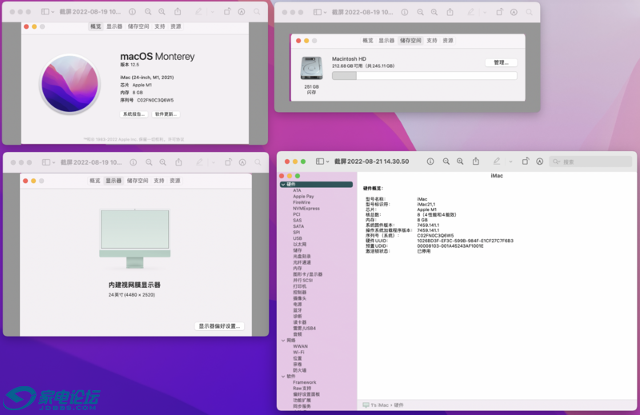Image resolution: width=640 pixels, height=415 pixels.
Task: Open markup pen dropdown in the 内建视网膜显示器 preview window
Action: pos(213,163)
